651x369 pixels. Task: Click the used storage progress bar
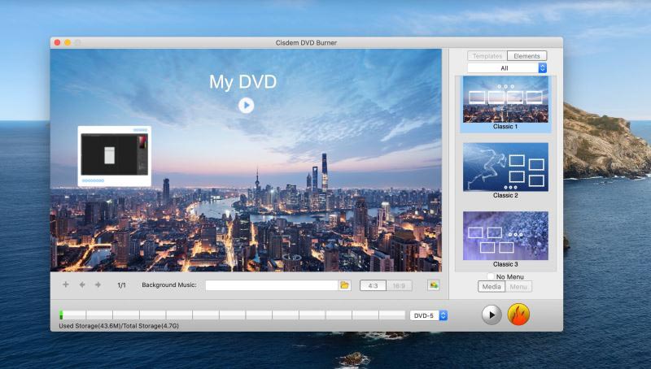(232, 315)
